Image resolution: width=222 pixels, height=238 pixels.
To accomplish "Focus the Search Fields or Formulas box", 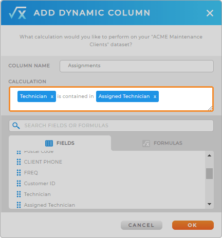I will pyautogui.click(x=111, y=126).
